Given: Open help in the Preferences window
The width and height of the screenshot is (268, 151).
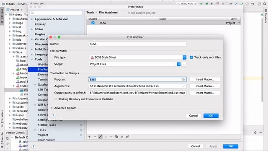Looking at the screenshot, I should tap(33, 146).
